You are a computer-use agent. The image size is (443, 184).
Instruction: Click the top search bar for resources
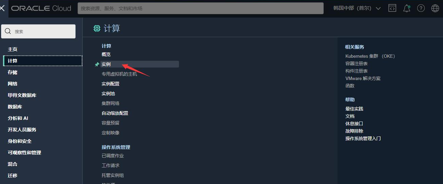201,8
